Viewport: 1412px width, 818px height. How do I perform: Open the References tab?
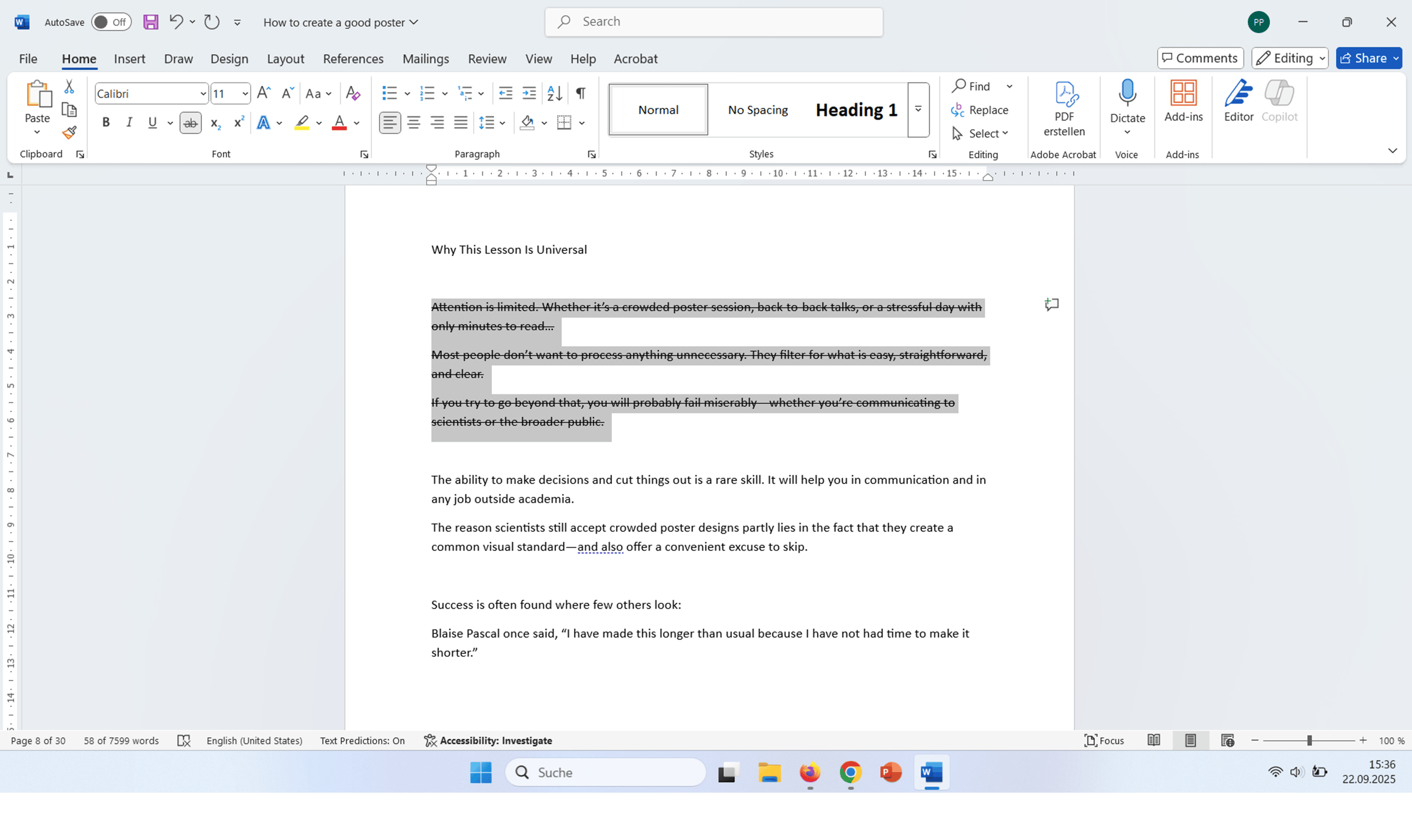tap(353, 59)
